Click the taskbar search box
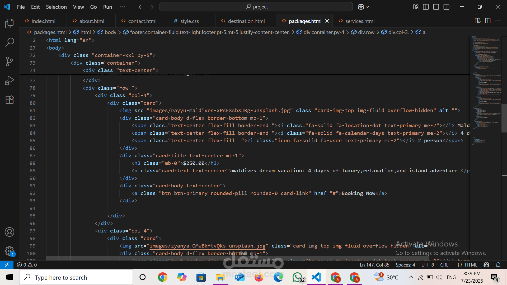This screenshot has width=507, height=285. tap(76, 277)
